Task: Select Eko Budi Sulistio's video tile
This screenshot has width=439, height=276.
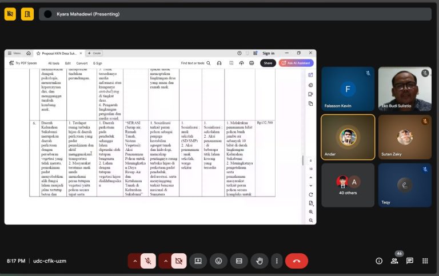Action: coord(405,89)
